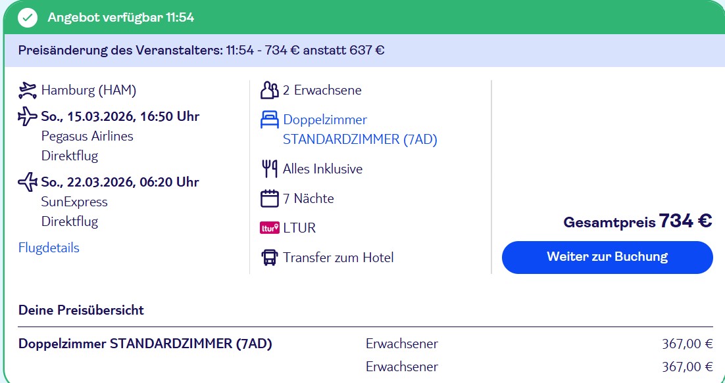This screenshot has height=383, width=725.
Task: Click the Deine Preisübersicht heading
Action: 81,310
